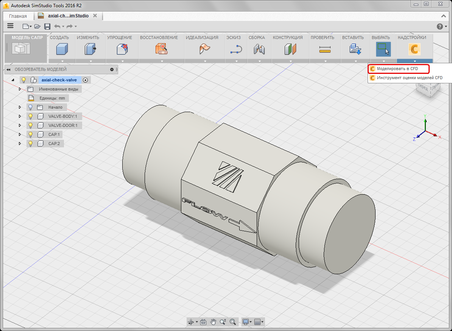
Task: Hide VALVE-BODY:1 using its lightbulb
Action: click(31, 116)
